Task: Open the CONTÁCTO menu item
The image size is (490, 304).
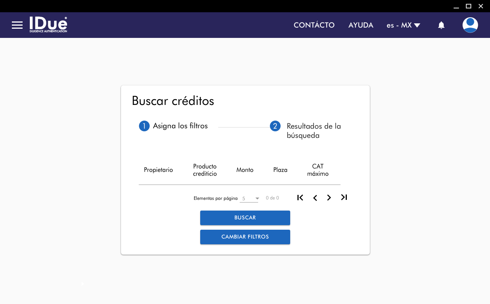Action: point(314,25)
